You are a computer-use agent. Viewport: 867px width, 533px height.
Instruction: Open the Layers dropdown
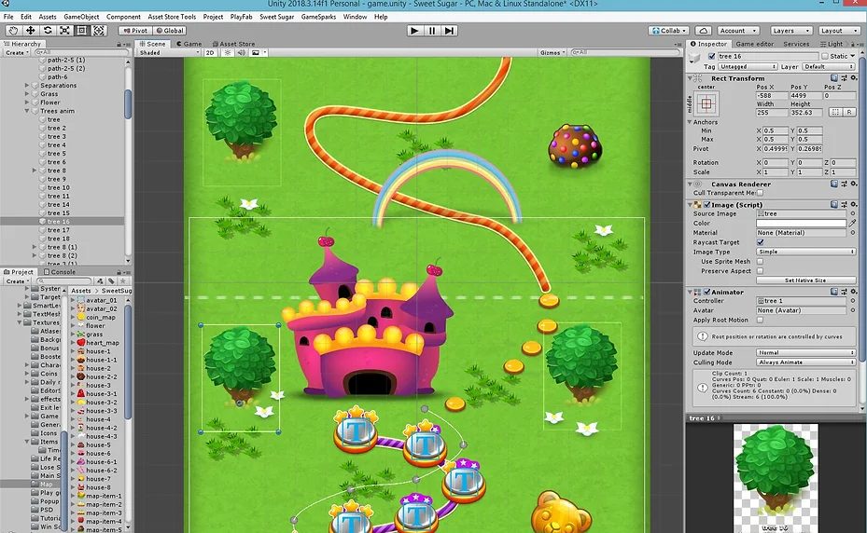(x=790, y=30)
